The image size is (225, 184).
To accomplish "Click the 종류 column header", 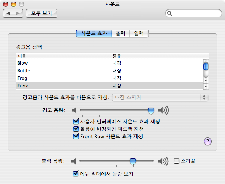I will (x=157, y=56).
